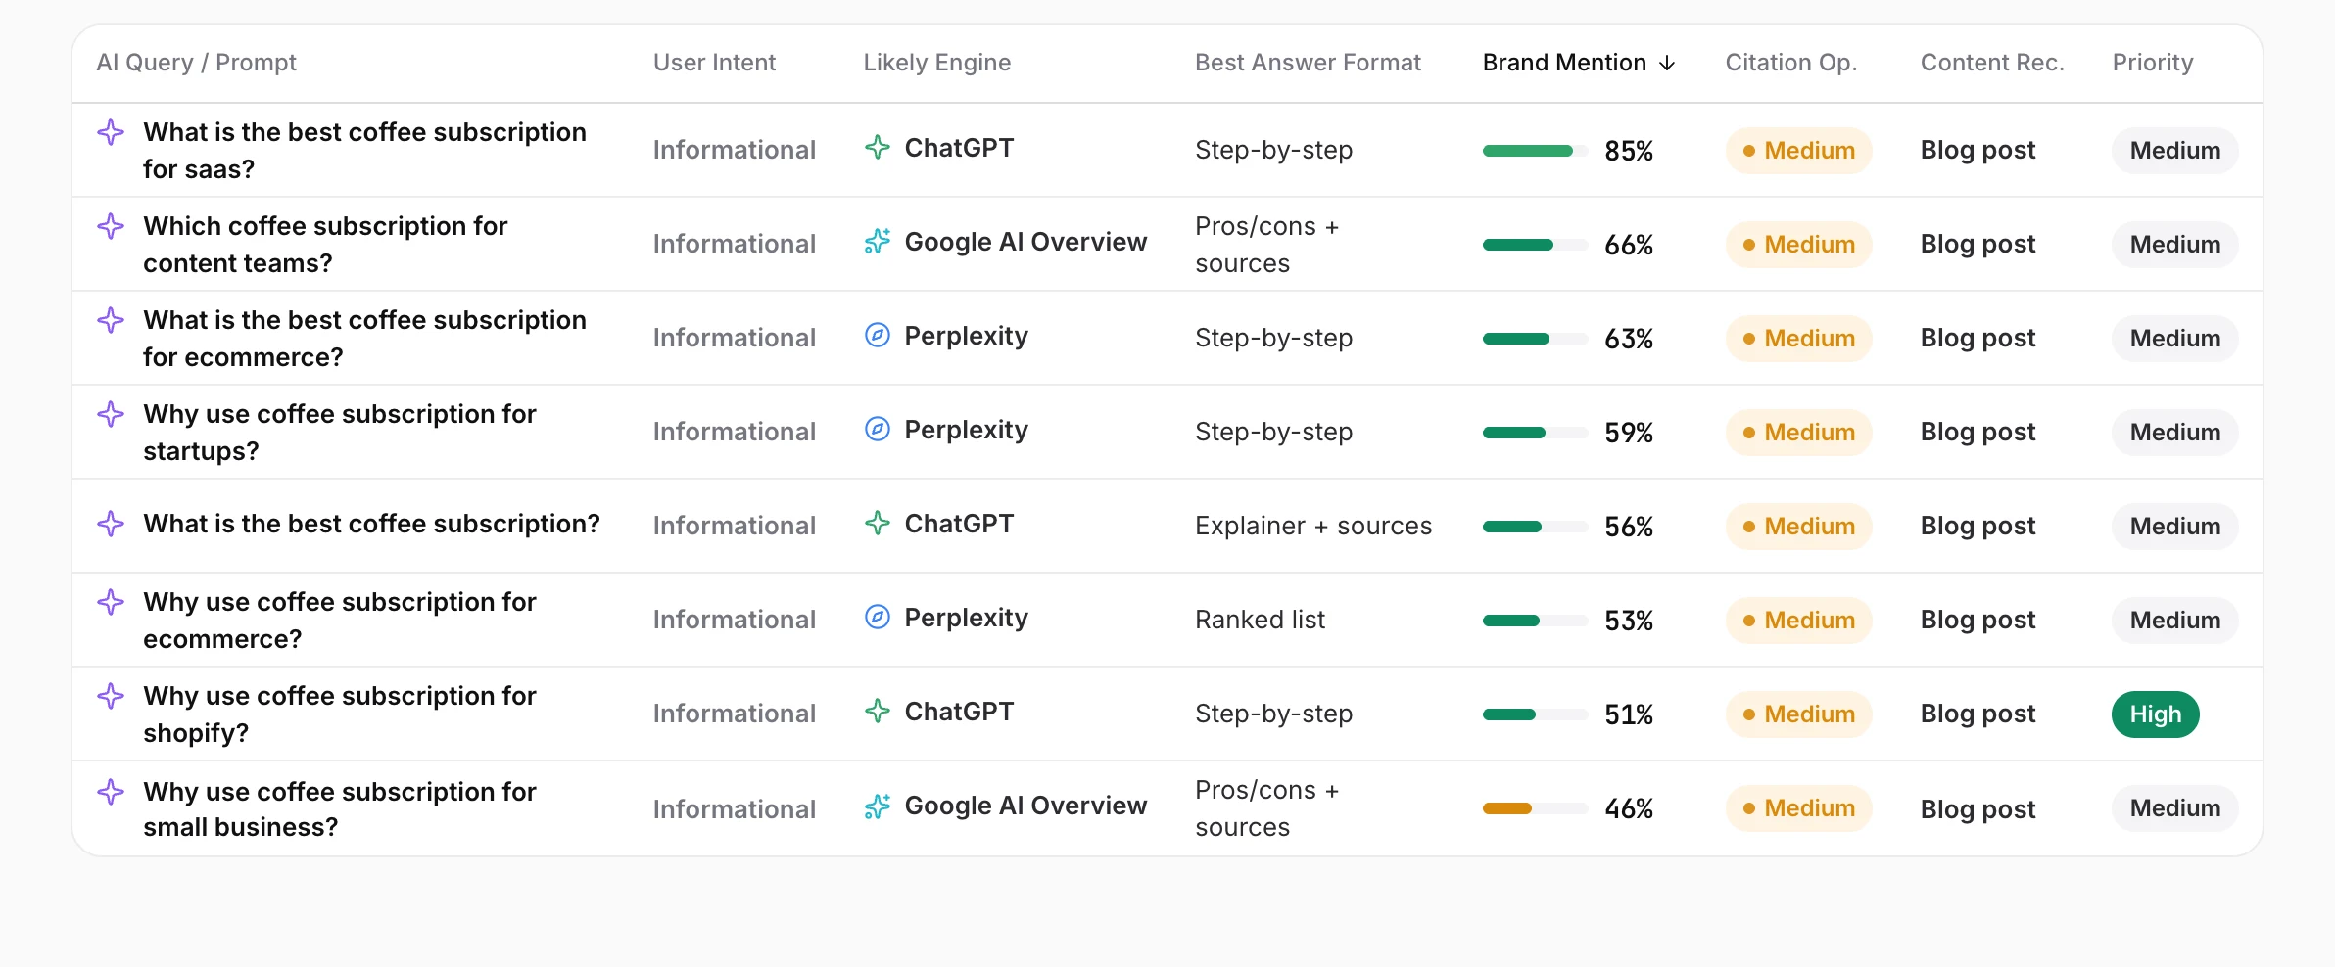Image resolution: width=2335 pixels, height=967 pixels.
Task: Sort by the AI Query / Prompt column header
Action: point(196,63)
